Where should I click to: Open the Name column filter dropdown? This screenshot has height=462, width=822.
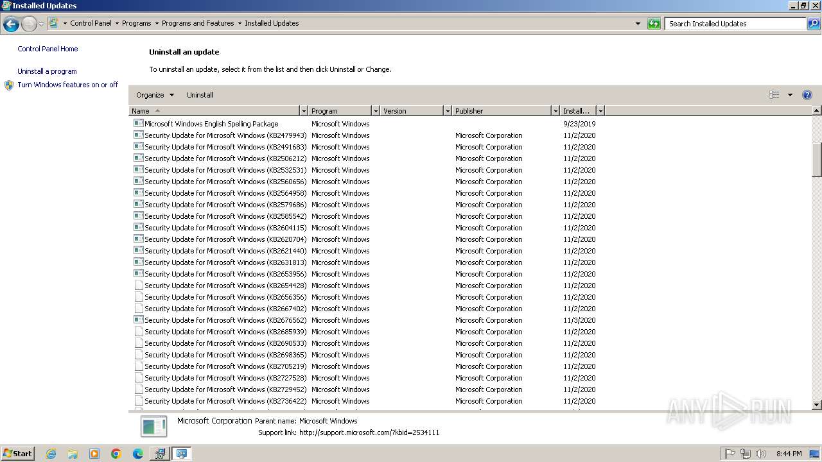304,111
